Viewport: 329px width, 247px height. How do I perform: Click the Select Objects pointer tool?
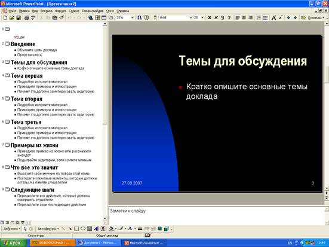[25, 228]
